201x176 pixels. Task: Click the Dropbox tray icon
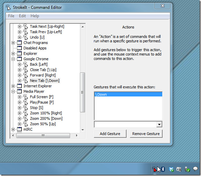coord(171,169)
